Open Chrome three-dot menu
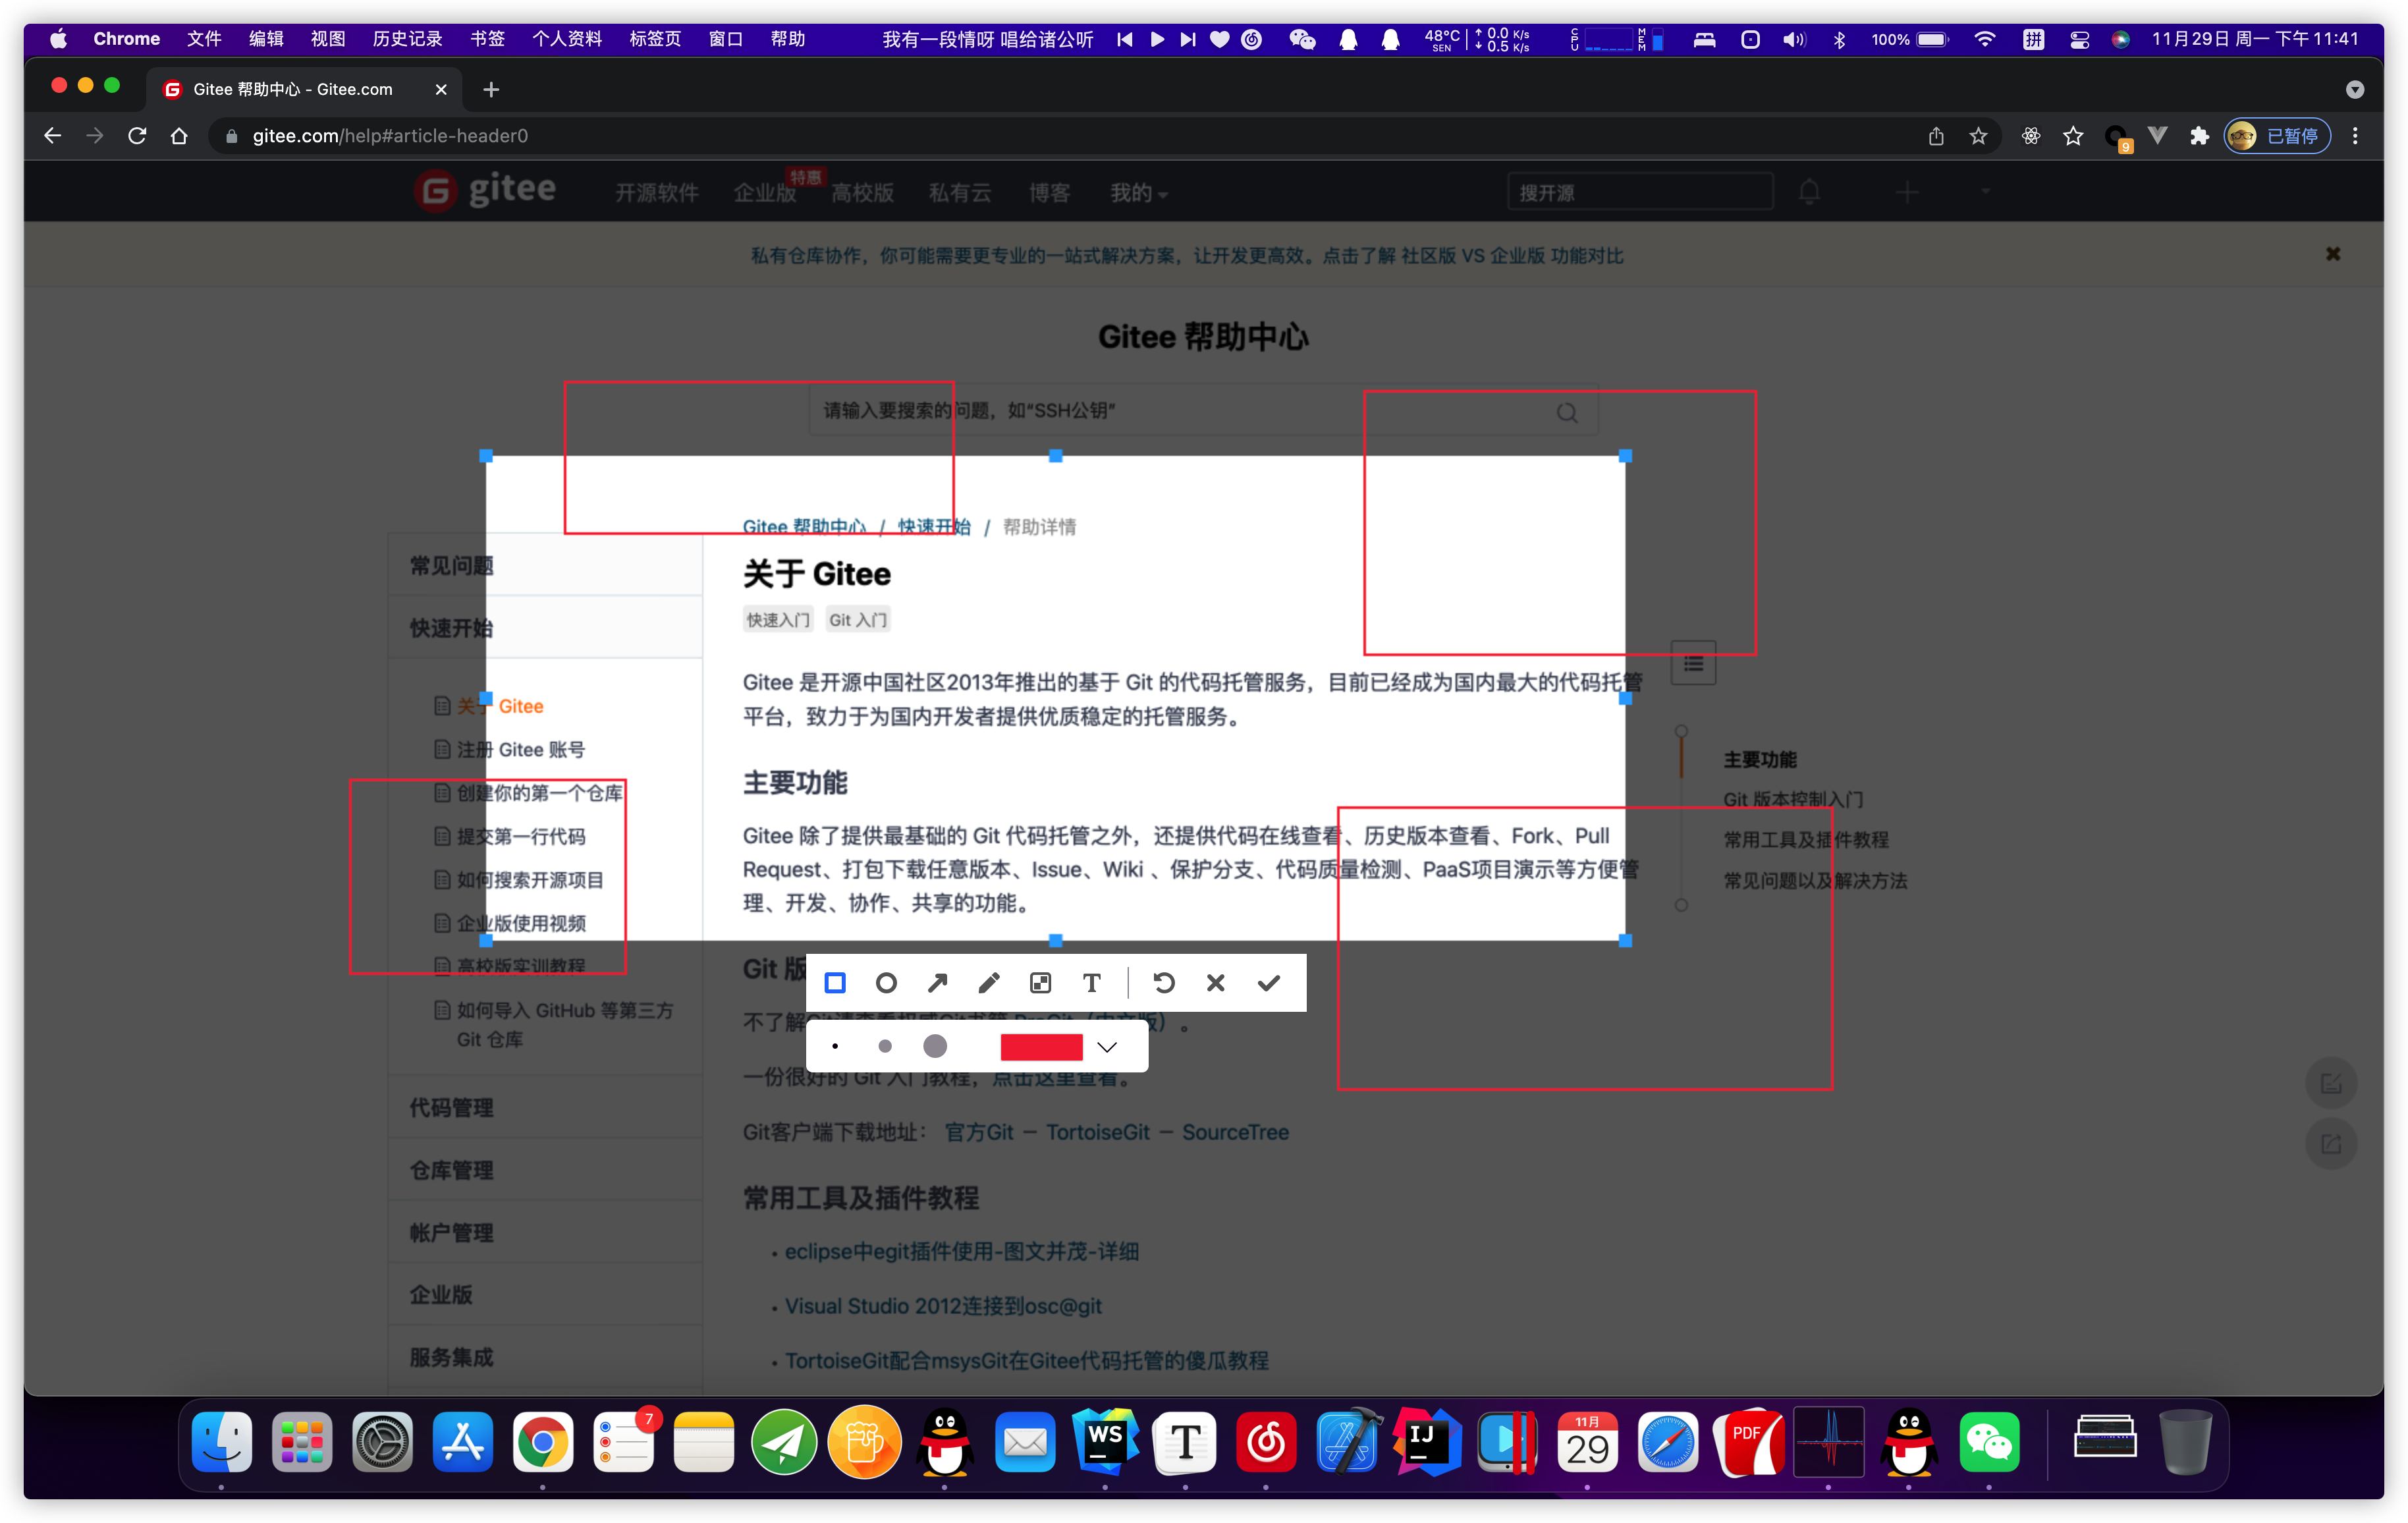Screen dimensions: 2408x1523 pyautogui.click(x=2355, y=136)
